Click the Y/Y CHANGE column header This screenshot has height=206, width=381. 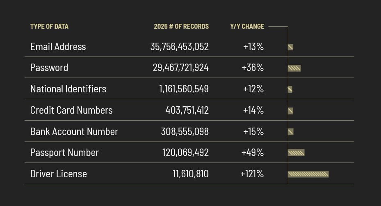click(x=247, y=26)
